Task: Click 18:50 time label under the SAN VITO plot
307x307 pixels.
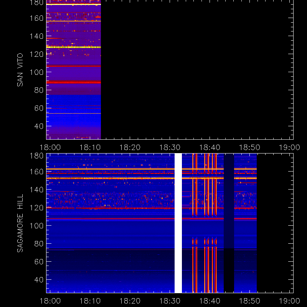Action: 250,147
